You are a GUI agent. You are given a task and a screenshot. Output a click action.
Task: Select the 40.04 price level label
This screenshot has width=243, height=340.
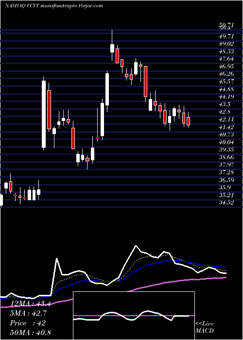click(226, 142)
